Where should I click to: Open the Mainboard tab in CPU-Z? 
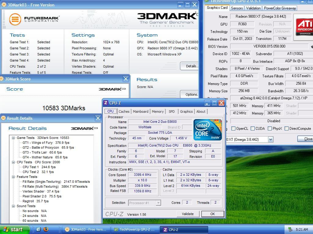click(141, 112)
